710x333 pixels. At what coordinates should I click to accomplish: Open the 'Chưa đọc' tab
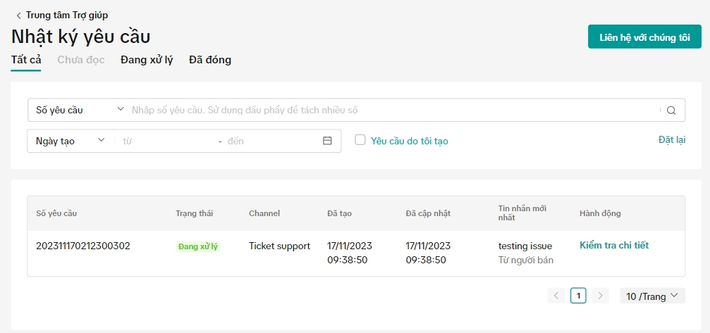coord(81,60)
